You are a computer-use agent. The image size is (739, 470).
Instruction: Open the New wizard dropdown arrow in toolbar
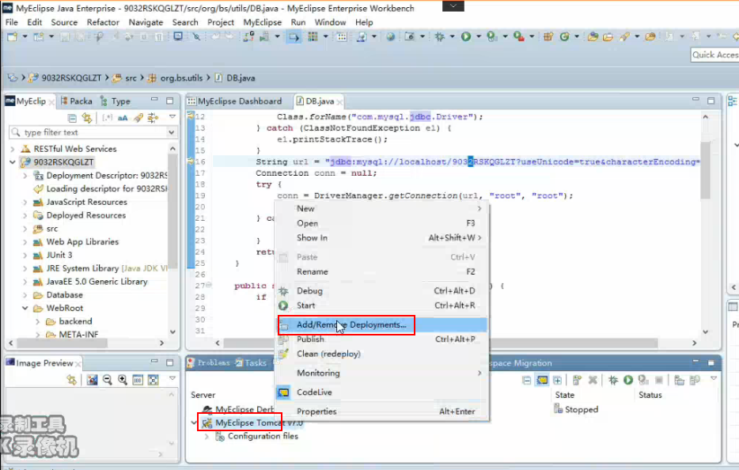click(25, 36)
